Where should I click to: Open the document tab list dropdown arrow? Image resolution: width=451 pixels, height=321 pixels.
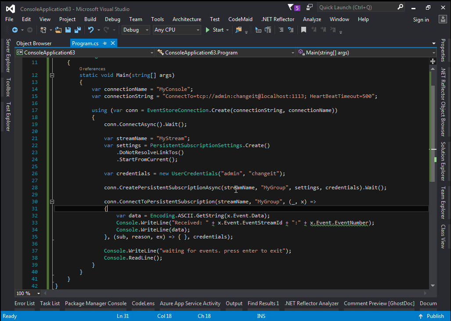(434, 43)
